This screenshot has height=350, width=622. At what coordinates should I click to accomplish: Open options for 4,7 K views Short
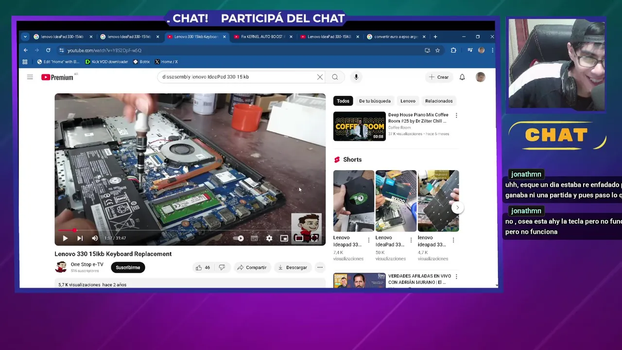click(x=453, y=240)
